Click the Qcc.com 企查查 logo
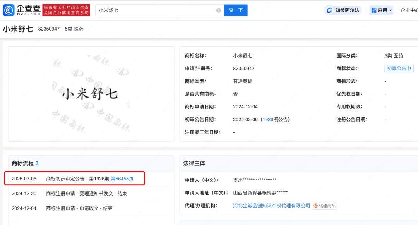This screenshot has width=418, height=225. [22, 10]
